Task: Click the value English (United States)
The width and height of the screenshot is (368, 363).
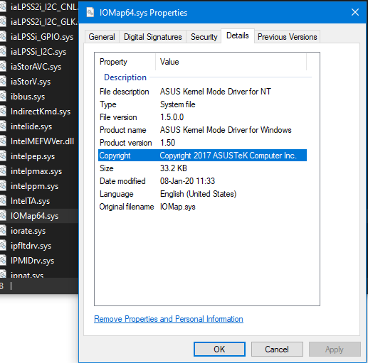Action: [198, 194]
